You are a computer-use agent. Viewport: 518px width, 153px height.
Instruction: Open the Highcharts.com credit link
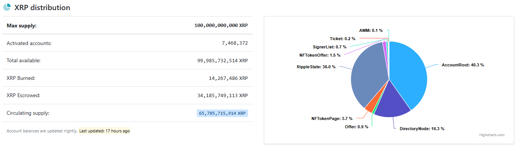492,135
